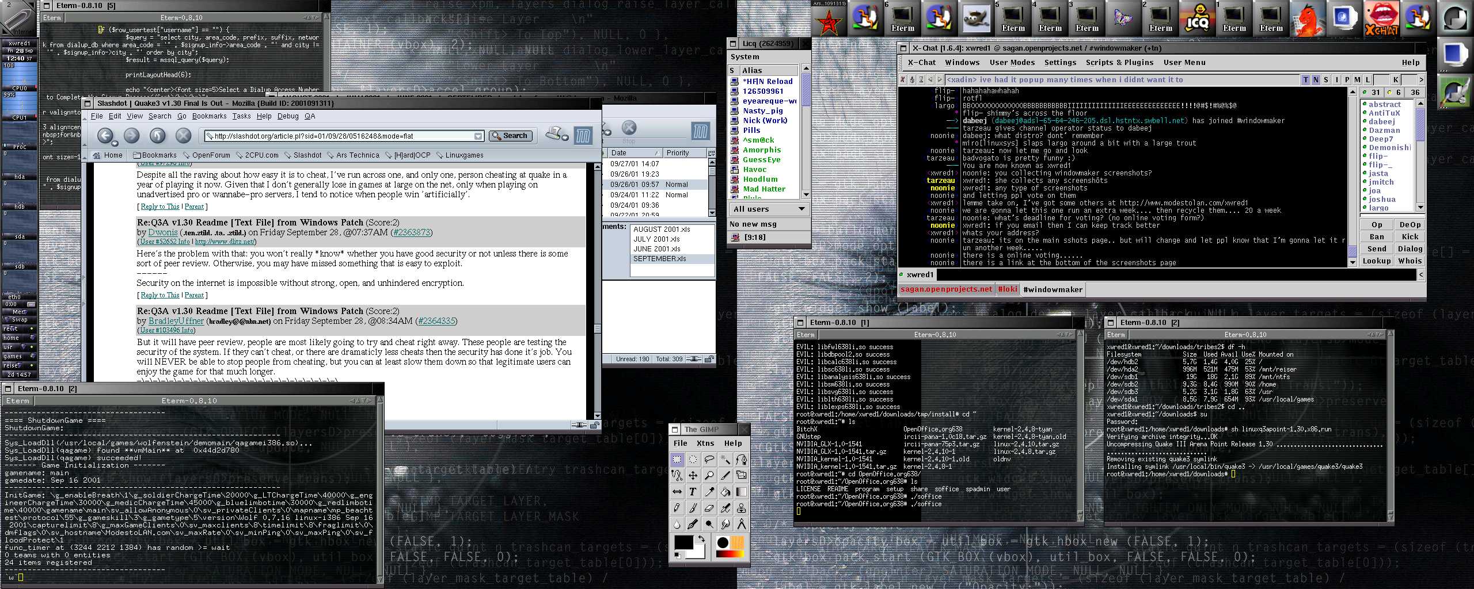Select the Measure compass tool in GIMP

click(742, 524)
